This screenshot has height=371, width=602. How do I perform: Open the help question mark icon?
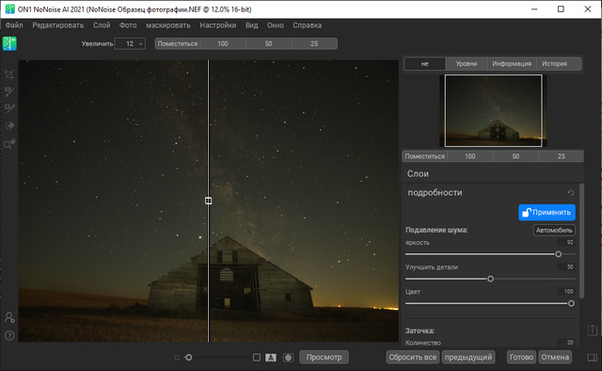pyautogui.click(x=9, y=335)
